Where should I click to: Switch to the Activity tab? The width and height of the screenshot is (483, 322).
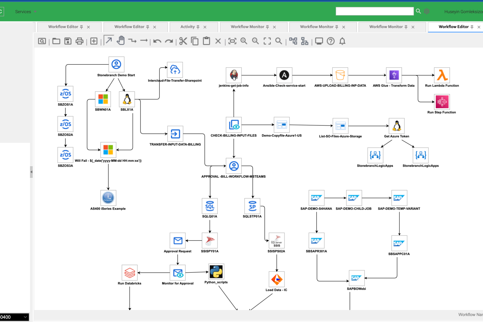pyautogui.click(x=188, y=27)
